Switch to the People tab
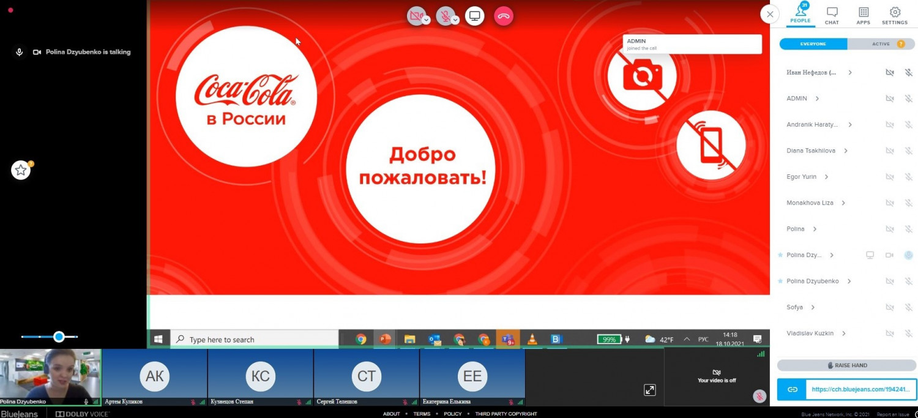 800,13
